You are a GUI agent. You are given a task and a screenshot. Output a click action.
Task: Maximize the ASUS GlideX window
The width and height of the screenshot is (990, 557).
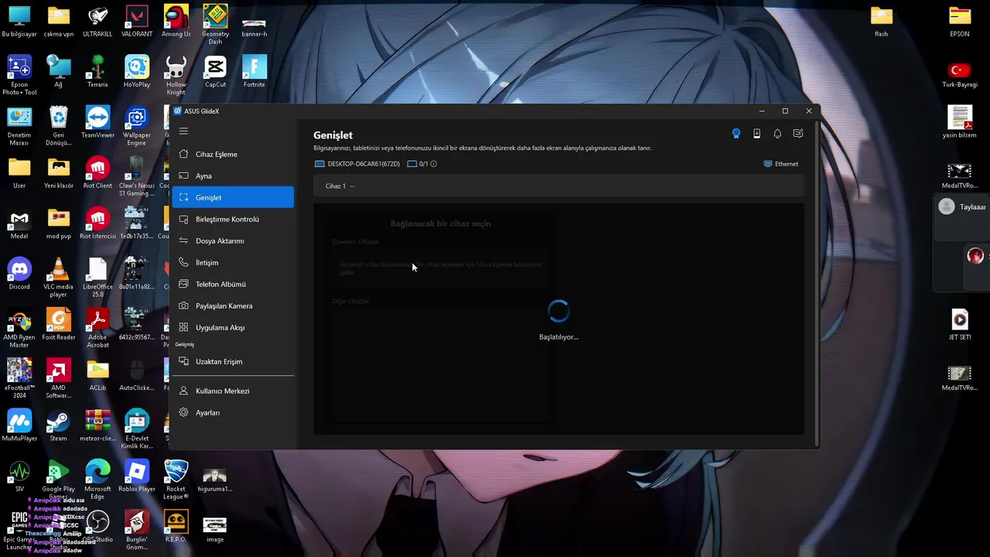pyautogui.click(x=785, y=111)
